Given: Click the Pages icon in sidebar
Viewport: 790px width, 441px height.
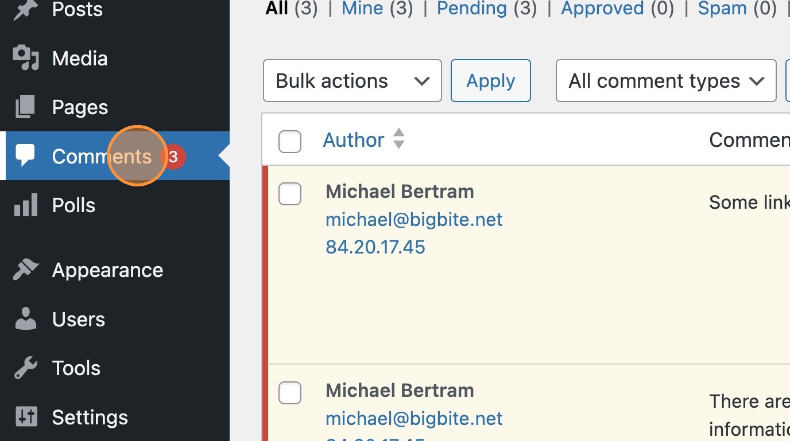Looking at the screenshot, I should click(x=25, y=107).
